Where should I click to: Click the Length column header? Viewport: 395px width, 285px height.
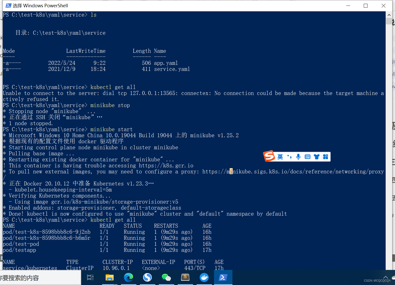coord(142,51)
